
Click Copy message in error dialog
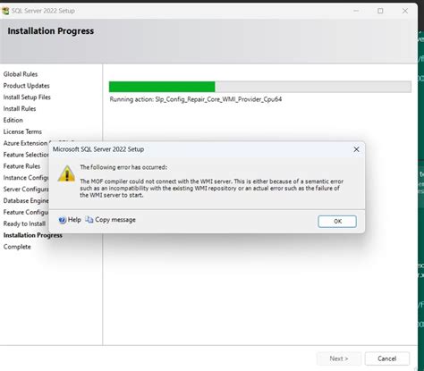click(x=115, y=220)
